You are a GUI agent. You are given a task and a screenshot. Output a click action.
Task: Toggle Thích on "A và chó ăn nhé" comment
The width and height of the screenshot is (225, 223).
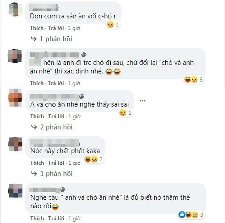pos(37,116)
